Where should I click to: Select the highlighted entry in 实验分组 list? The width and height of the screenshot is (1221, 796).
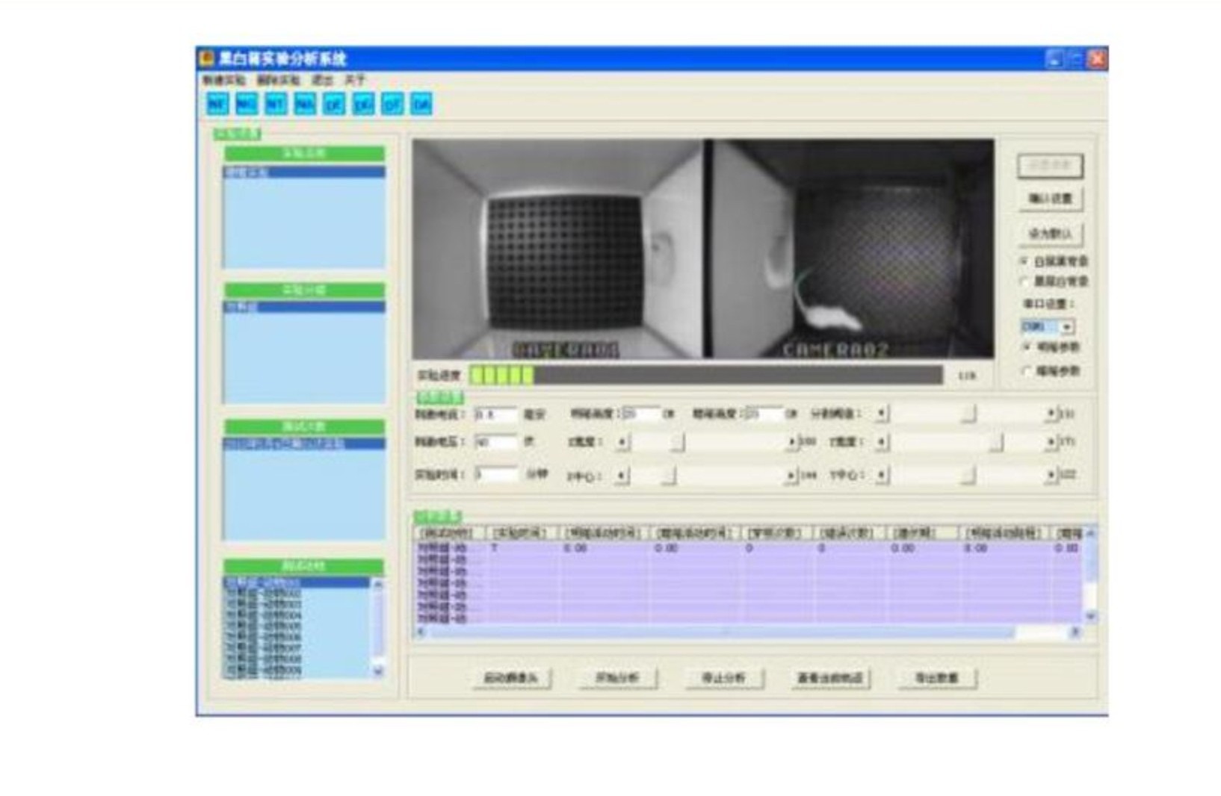(304, 307)
